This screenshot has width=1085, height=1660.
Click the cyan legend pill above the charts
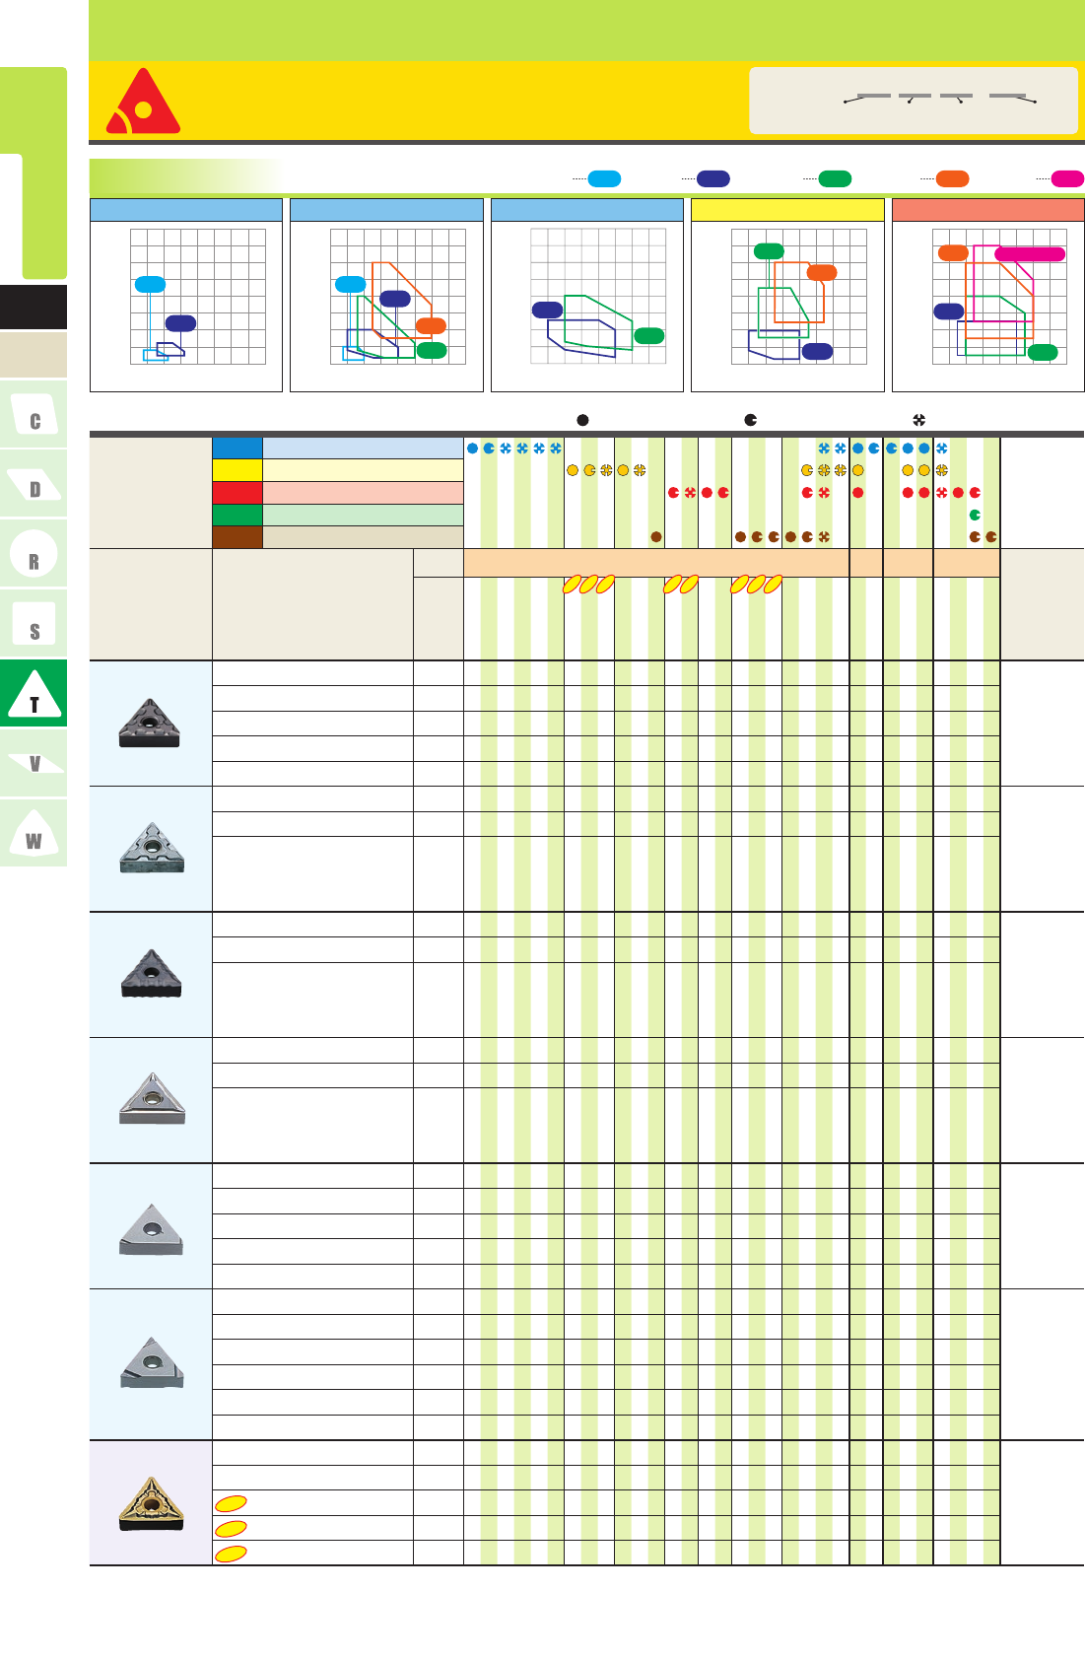pyautogui.click(x=604, y=178)
